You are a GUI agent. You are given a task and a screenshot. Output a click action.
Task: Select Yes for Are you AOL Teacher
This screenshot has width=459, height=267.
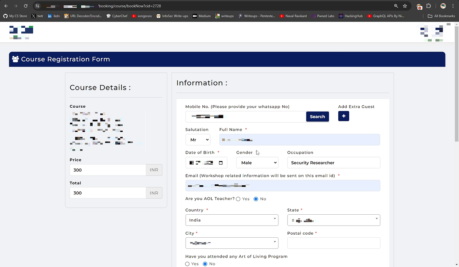238,199
